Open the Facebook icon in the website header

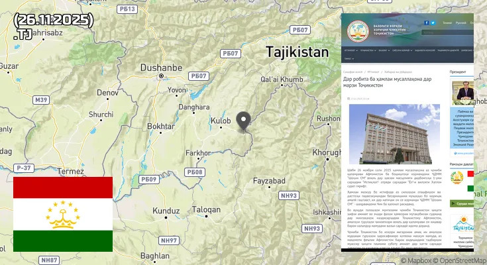point(425,23)
